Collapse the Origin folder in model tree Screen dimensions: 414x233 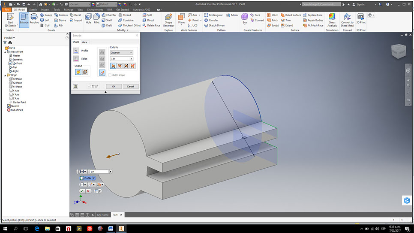[5, 75]
